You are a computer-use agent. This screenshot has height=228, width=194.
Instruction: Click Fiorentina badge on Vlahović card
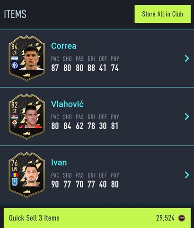15,123
